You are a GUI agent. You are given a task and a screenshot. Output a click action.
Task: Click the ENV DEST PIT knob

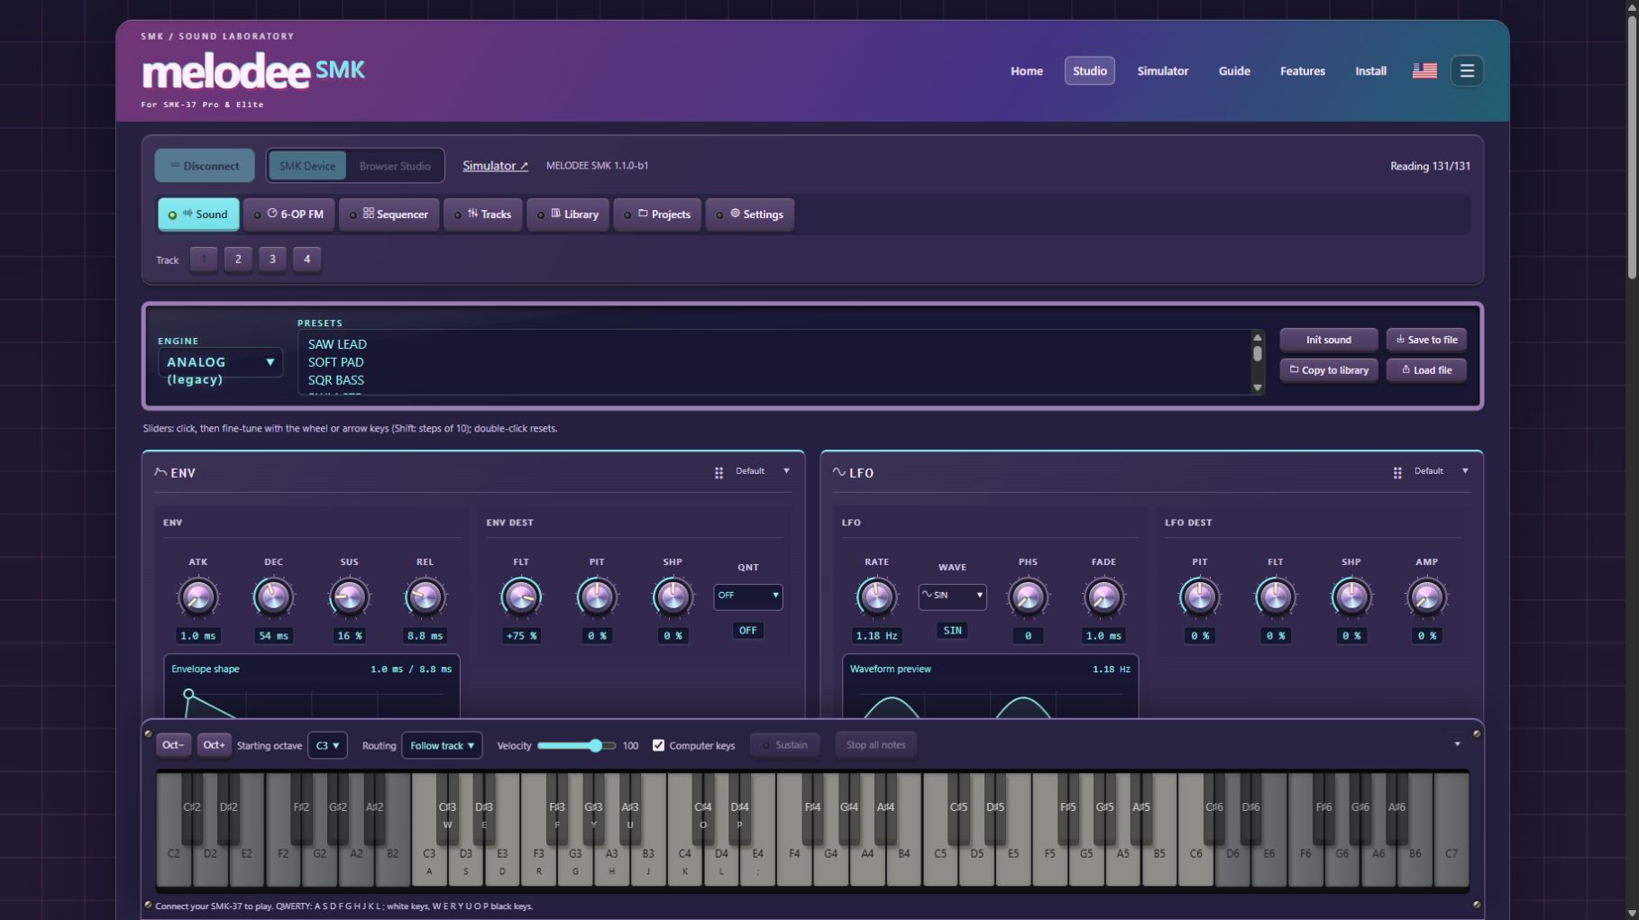point(597,597)
